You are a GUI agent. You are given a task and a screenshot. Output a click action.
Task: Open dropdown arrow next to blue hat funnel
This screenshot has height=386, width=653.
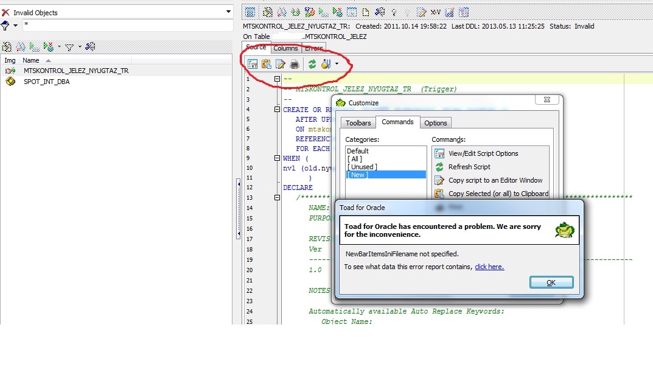(15, 26)
